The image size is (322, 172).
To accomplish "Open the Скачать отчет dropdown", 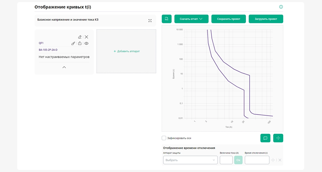I will pos(191,19).
